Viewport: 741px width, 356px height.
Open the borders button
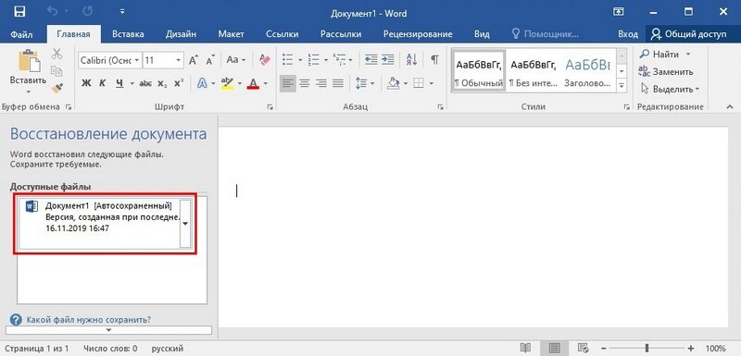[x=419, y=83]
